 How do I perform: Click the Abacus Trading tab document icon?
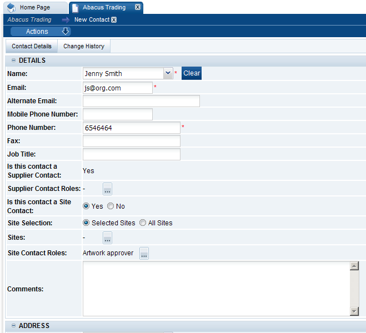pos(75,8)
